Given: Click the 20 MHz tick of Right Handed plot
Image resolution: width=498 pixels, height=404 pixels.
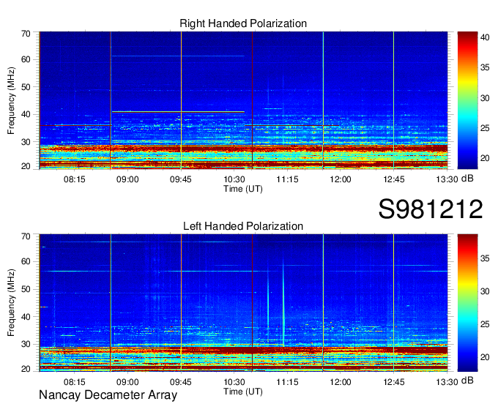Looking at the screenshot, I should (x=26, y=166).
